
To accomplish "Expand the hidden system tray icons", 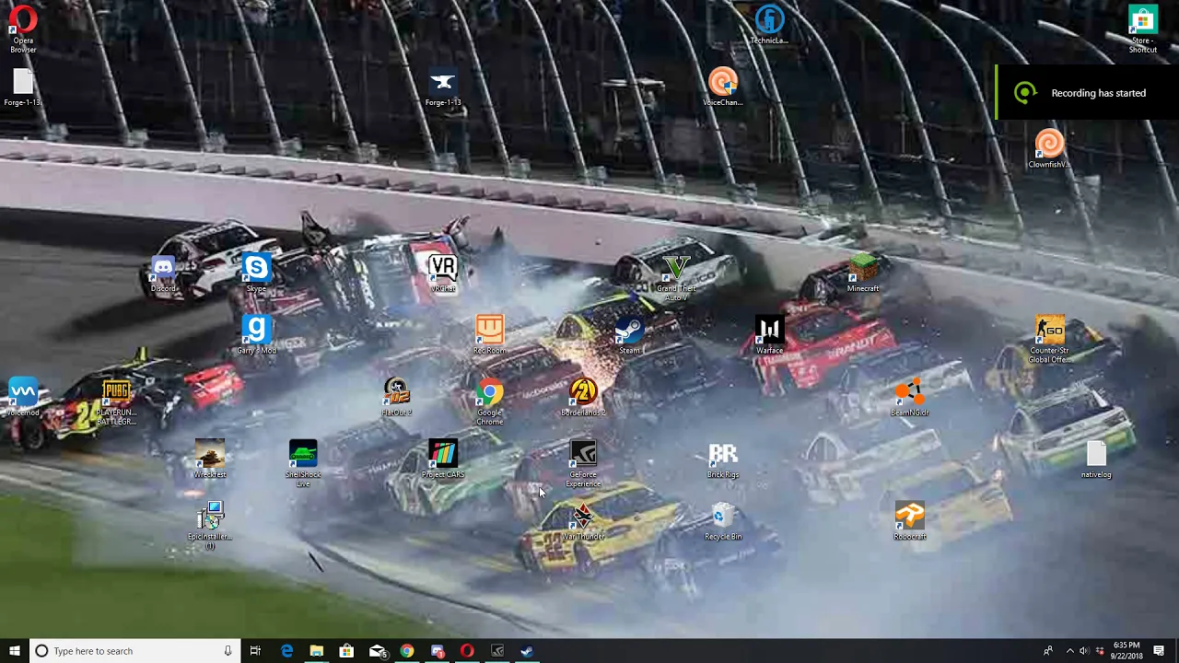I will (x=1069, y=651).
